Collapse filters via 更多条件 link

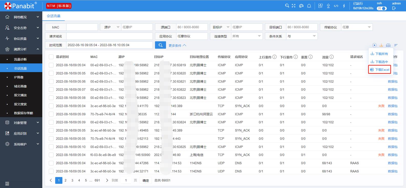point(177,45)
